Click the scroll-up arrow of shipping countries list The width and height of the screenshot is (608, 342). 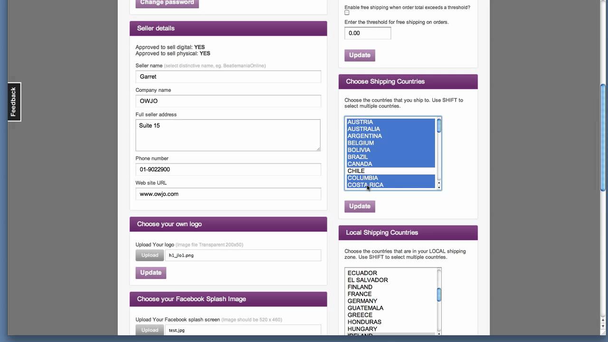click(439, 182)
